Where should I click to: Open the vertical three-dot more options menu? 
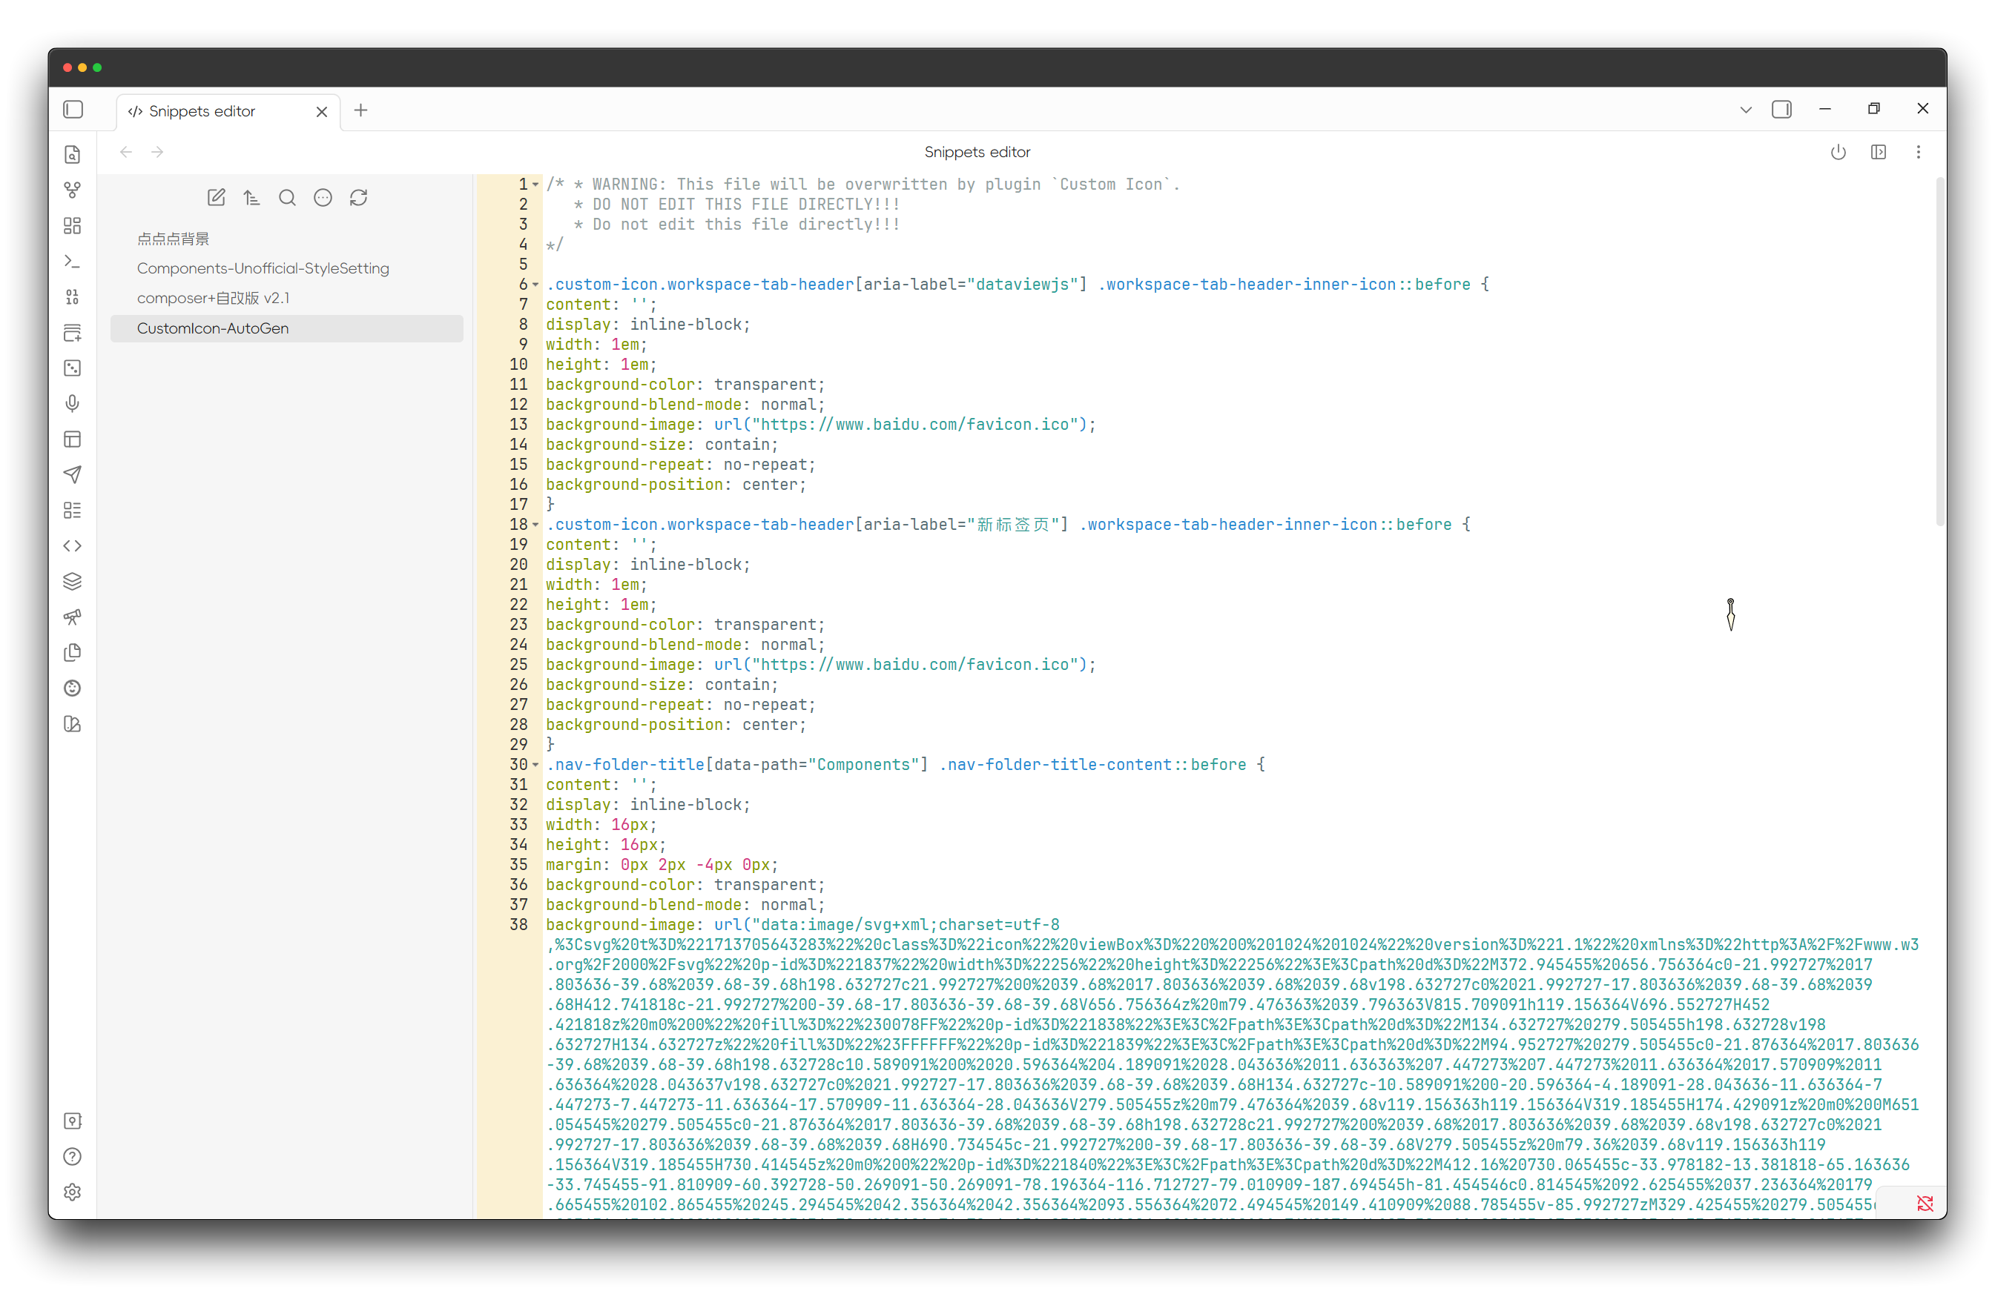click(x=1918, y=152)
